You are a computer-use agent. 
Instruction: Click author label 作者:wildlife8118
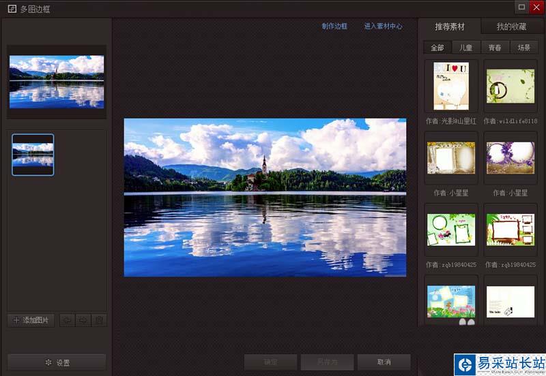(x=510, y=121)
